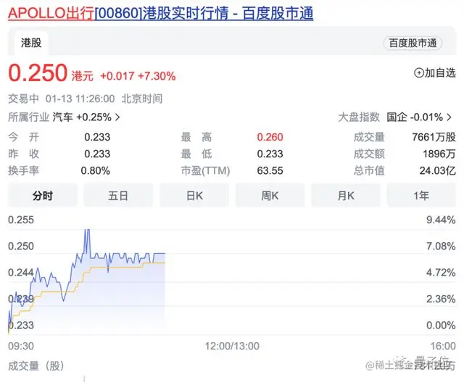The image size is (464, 382).
Task: Click the 最高 value 0.260
Action: [x=270, y=137]
